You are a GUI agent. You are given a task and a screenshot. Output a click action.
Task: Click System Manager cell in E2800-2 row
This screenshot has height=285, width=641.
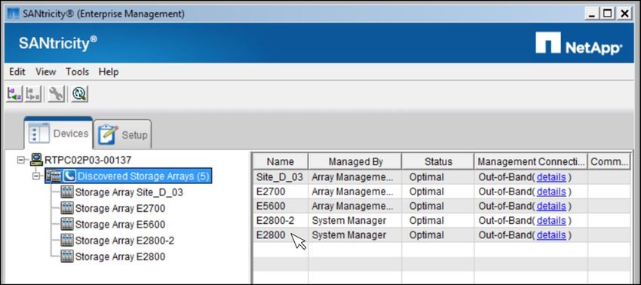(x=355, y=220)
